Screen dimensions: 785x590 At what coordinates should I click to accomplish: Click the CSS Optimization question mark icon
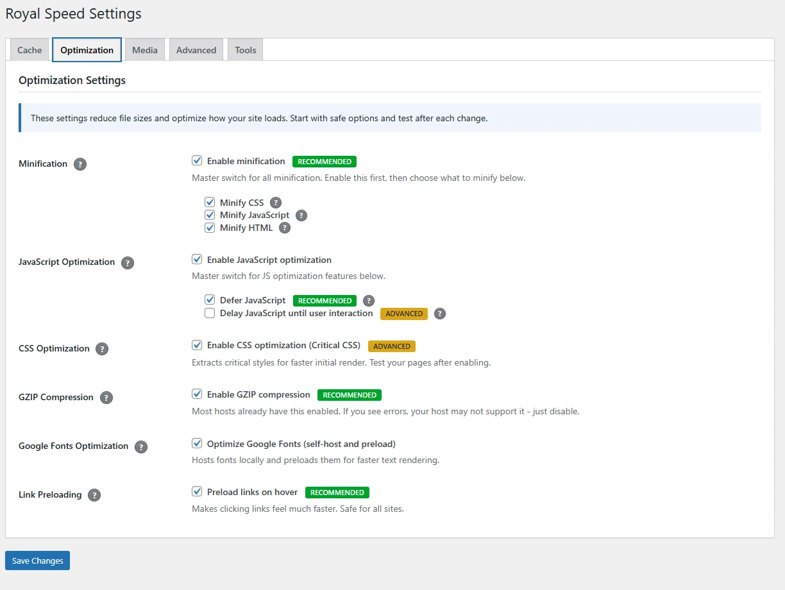click(102, 348)
